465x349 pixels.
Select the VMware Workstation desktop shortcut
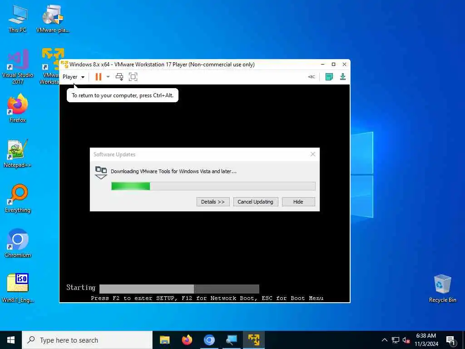(x=50, y=67)
